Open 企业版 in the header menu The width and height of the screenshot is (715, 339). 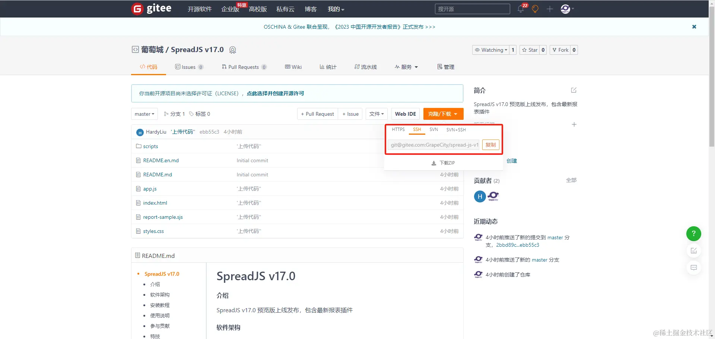click(230, 9)
